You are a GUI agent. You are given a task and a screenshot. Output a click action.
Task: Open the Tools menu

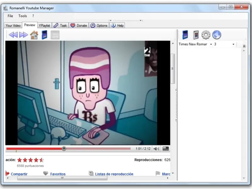click(22, 16)
